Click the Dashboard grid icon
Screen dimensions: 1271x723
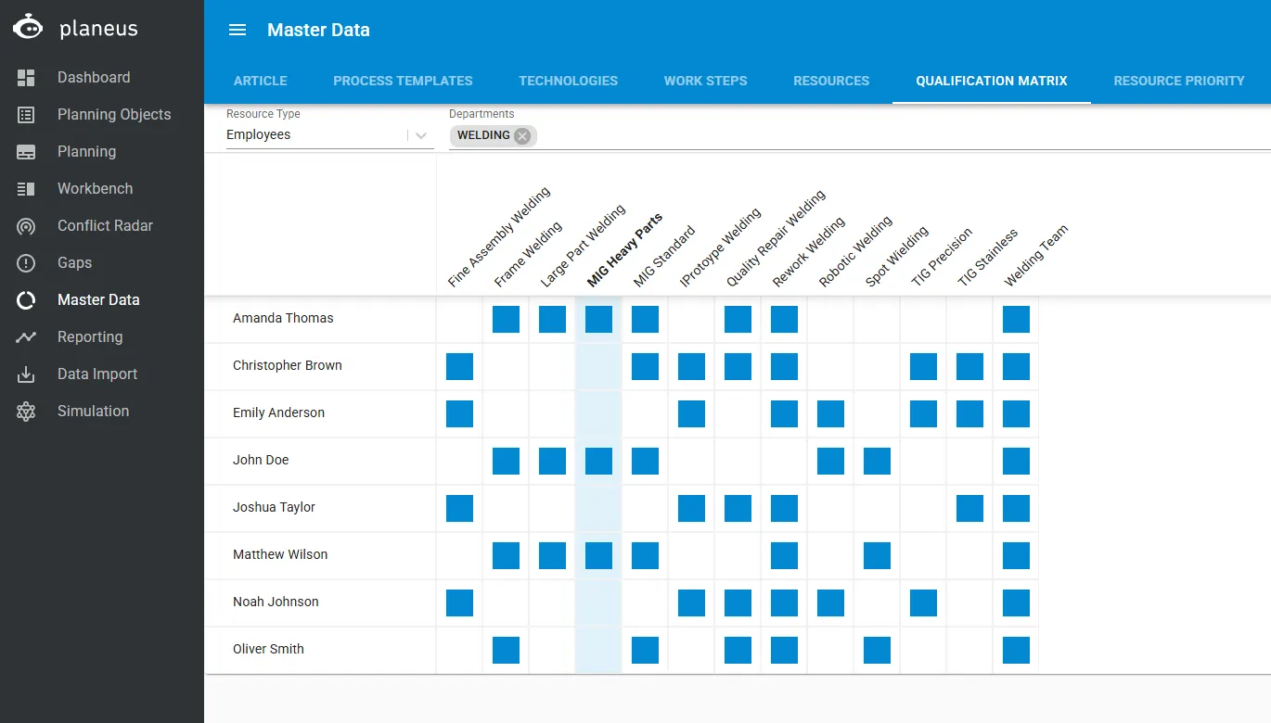26,78
